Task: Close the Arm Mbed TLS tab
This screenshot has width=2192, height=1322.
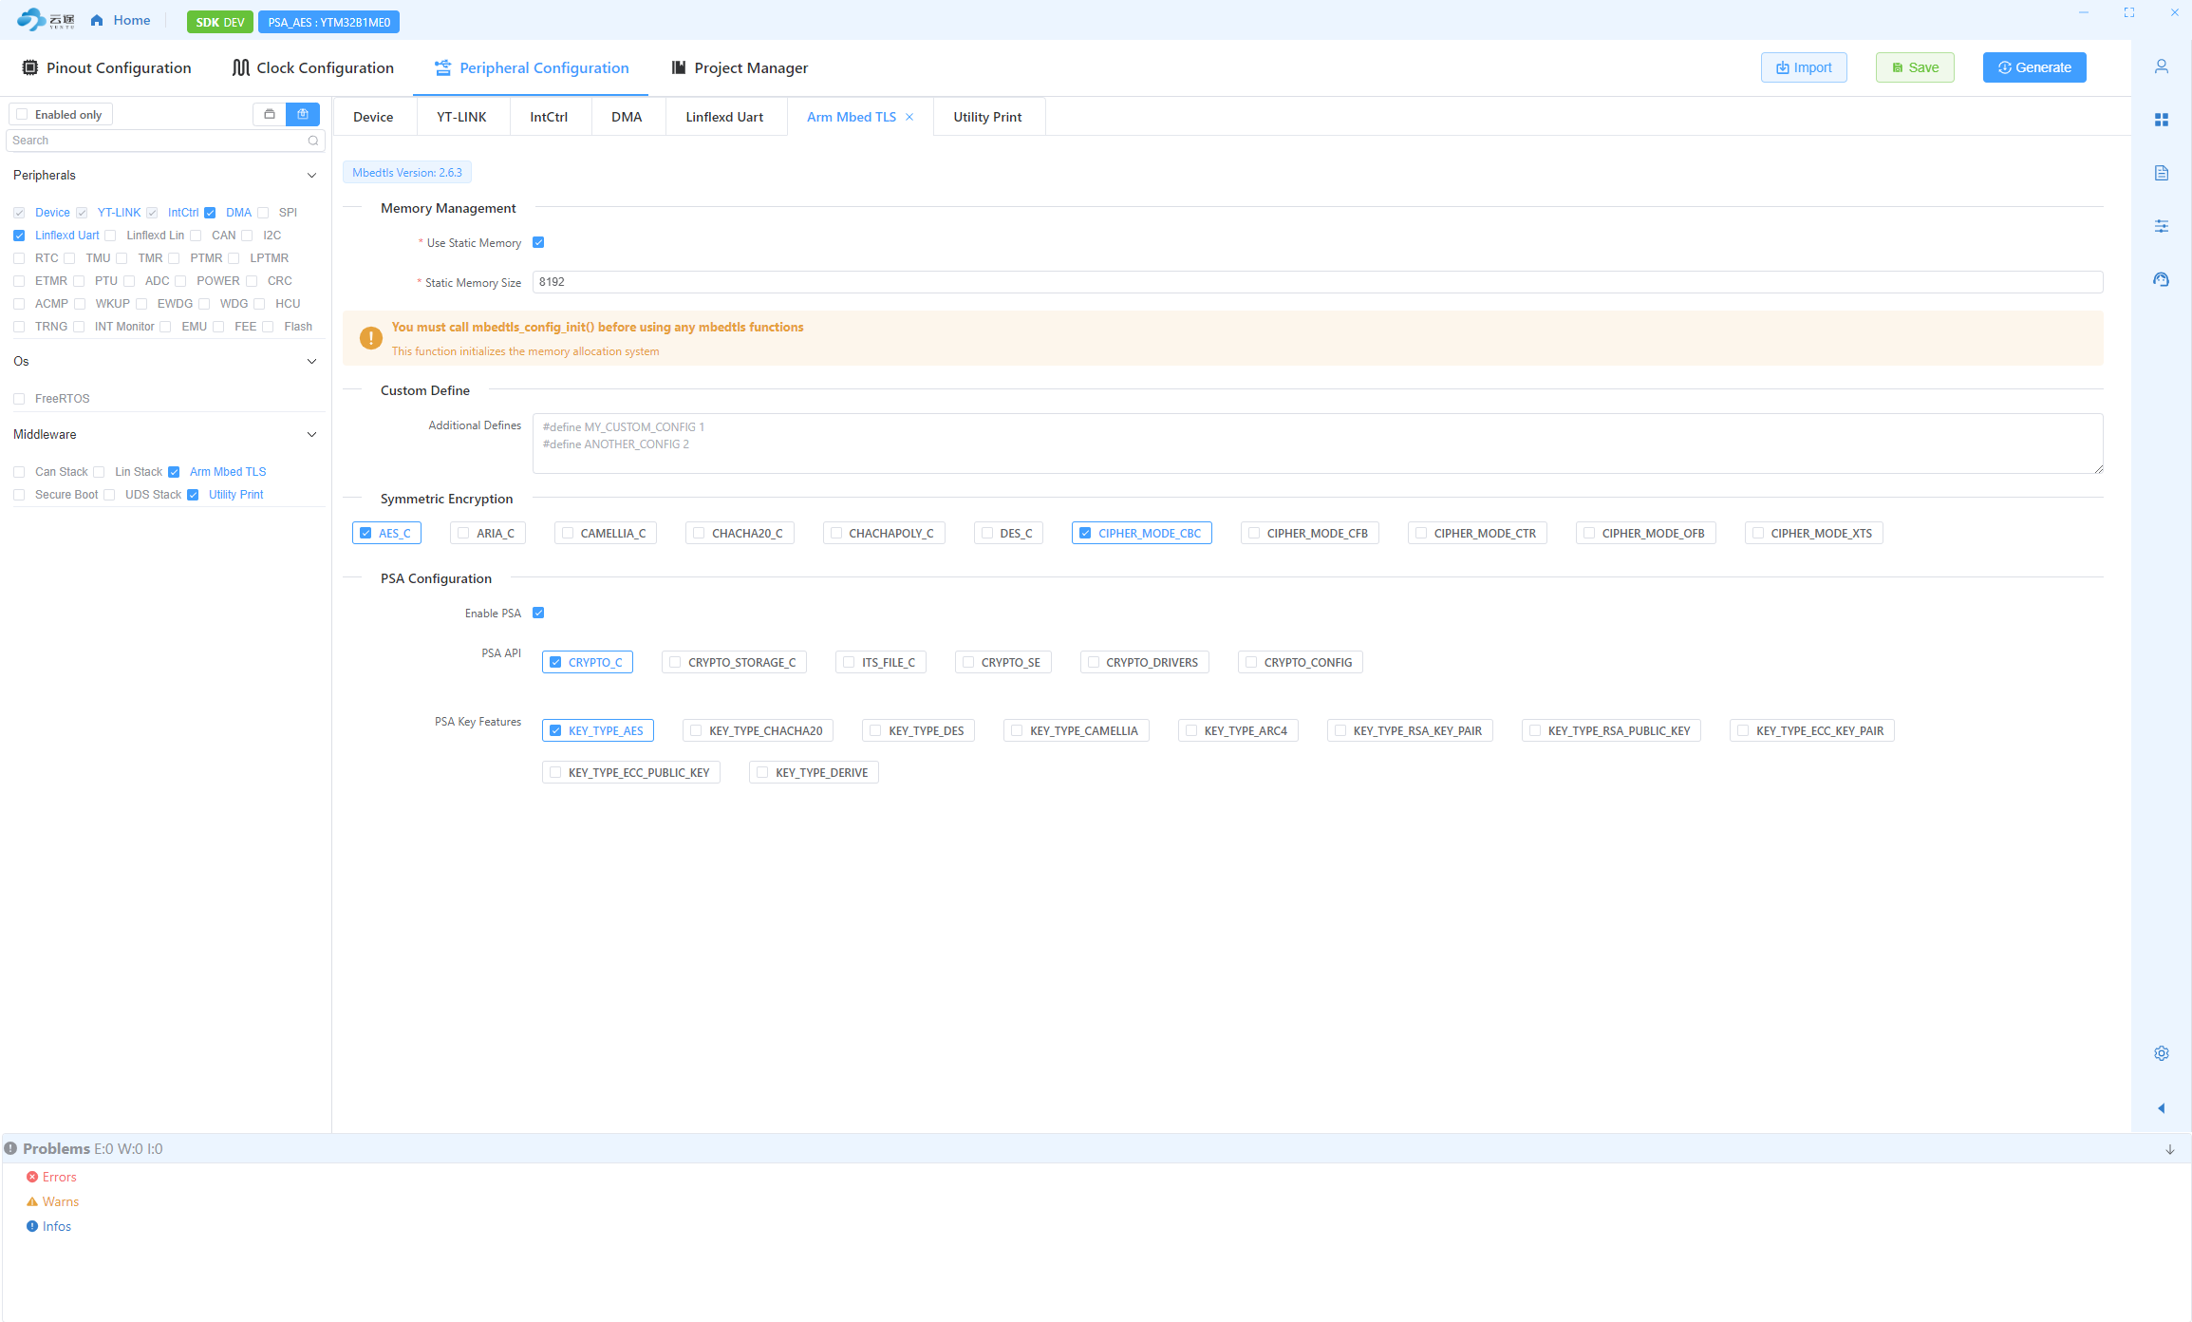Action: pyautogui.click(x=909, y=117)
